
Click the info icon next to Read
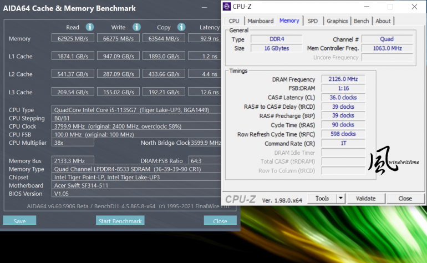coord(90,27)
